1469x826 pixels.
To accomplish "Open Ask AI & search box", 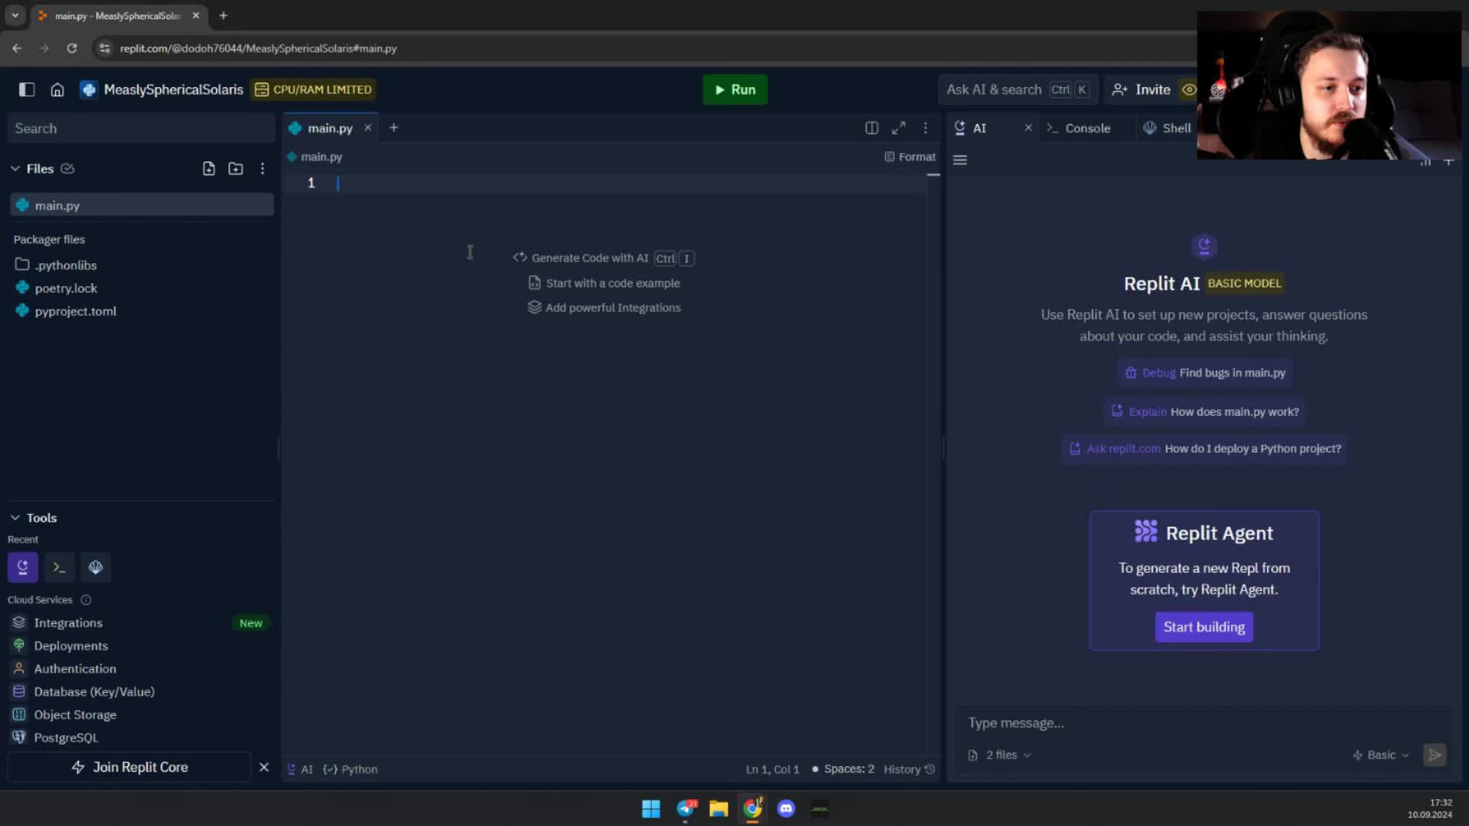I will click(x=1018, y=89).
